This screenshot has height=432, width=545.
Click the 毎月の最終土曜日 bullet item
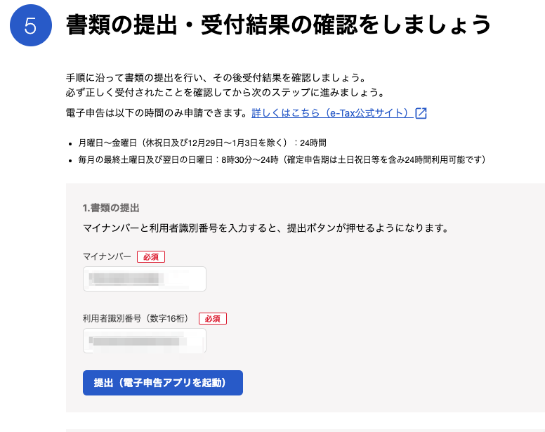click(x=283, y=159)
